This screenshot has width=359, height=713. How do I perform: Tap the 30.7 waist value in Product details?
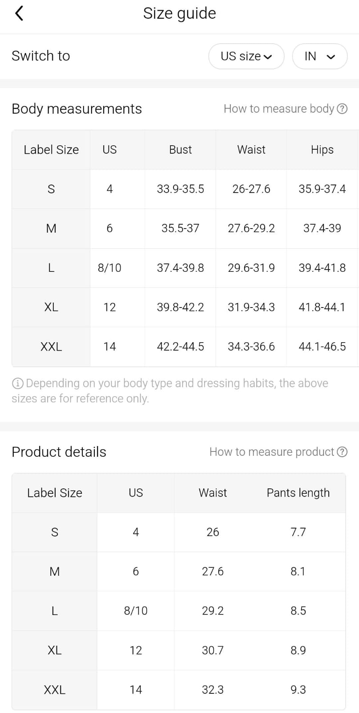click(x=213, y=650)
